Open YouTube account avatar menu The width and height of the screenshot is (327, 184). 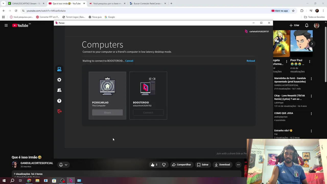click(x=317, y=25)
